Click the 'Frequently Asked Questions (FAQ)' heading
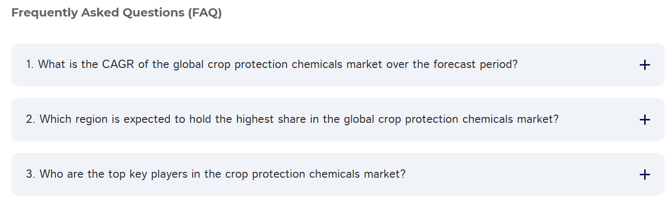The image size is (669, 201). (117, 13)
